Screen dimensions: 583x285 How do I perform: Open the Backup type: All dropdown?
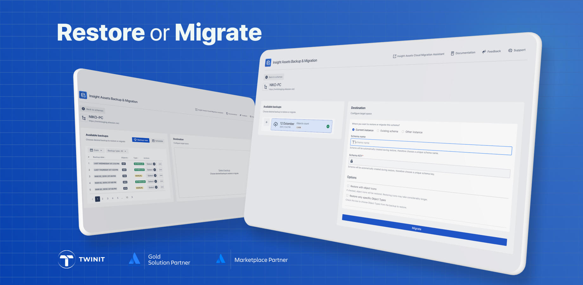pos(117,151)
